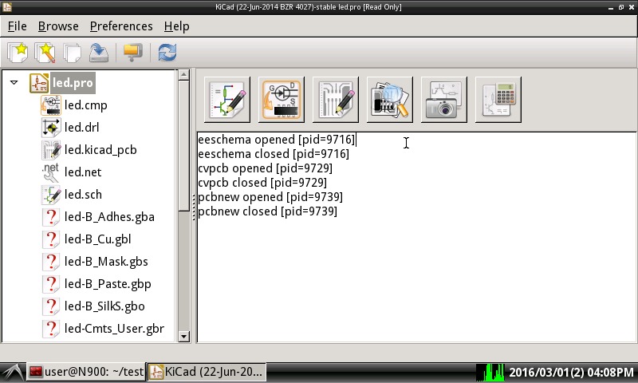Launch PCB Calculator tool
Image resolution: width=638 pixels, height=383 pixels.
[498, 99]
